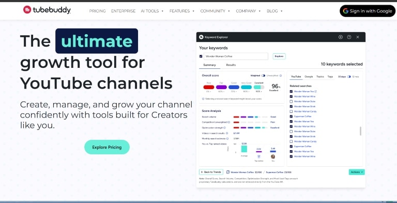Expand the COMPANY menu

point(248,11)
